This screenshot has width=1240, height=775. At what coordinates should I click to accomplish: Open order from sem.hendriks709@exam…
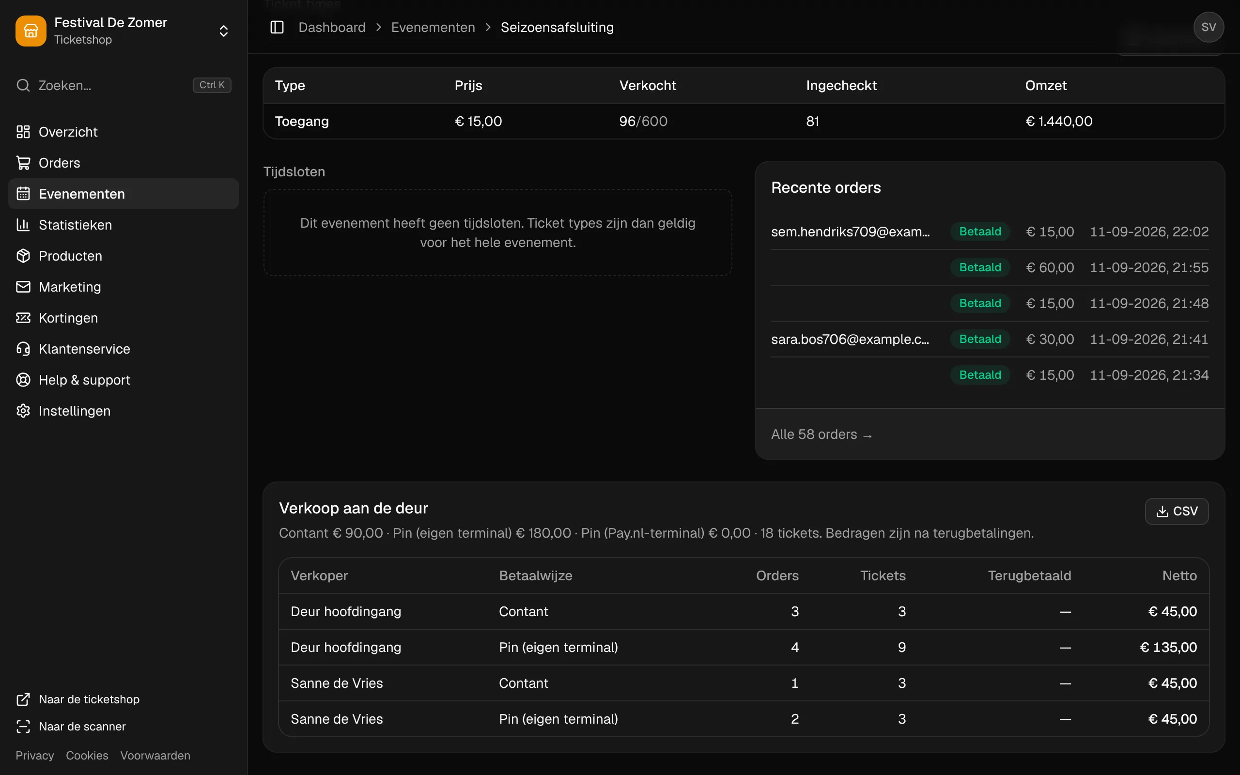click(990, 232)
